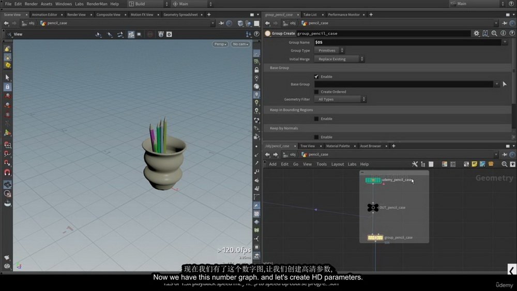This screenshot has width=517, height=291.
Task: Click the parameter pane search magnifier icon
Action: tap(494, 33)
